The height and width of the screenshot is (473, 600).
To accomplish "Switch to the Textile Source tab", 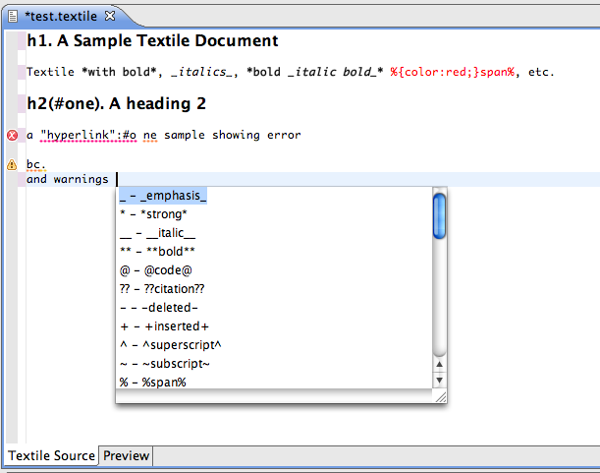I will (52, 455).
